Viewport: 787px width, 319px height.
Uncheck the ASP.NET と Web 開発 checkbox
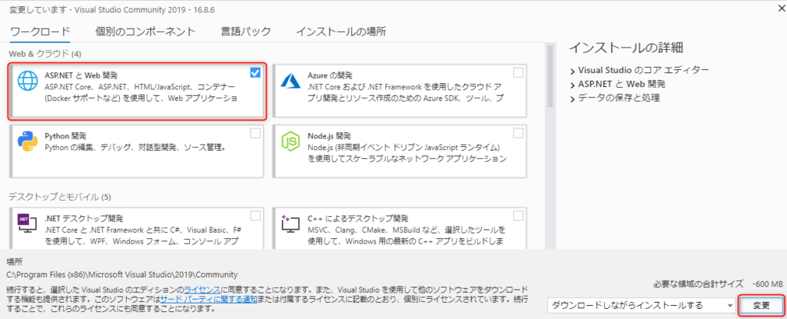click(x=255, y=73)
